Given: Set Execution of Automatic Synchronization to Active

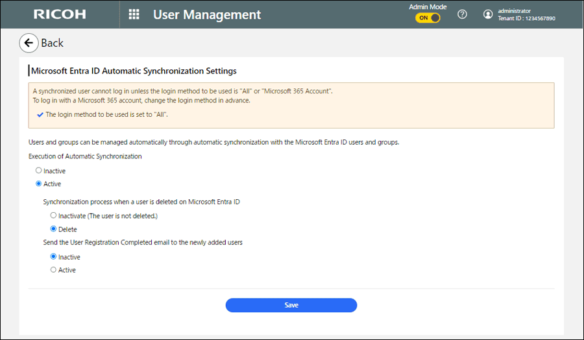Looking at the screenshot, I should tap(39, 184).
